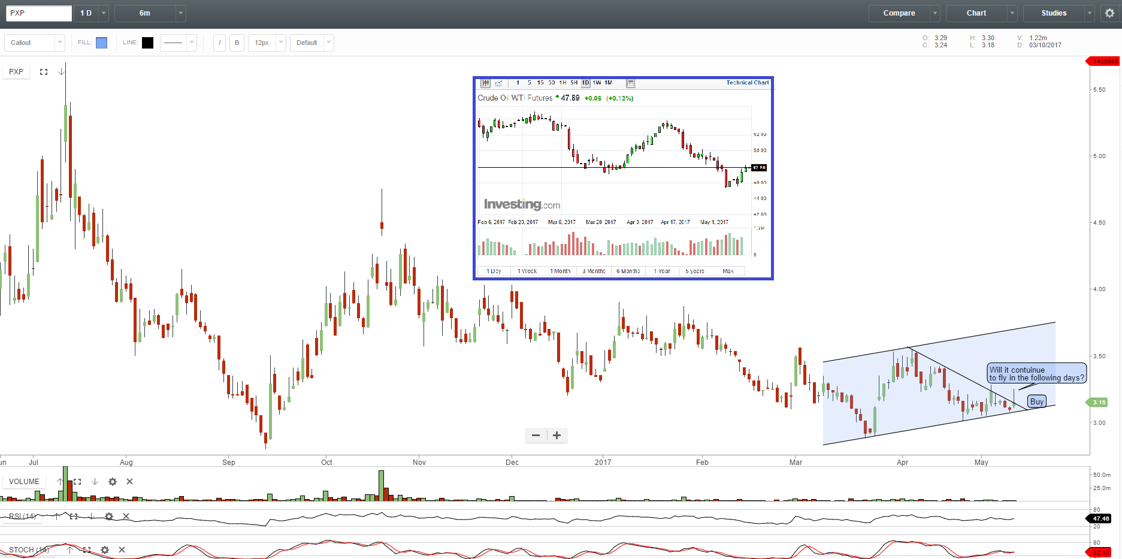
Task: Toggle bold text for the Callout annotation
Action: pos(237,42)
